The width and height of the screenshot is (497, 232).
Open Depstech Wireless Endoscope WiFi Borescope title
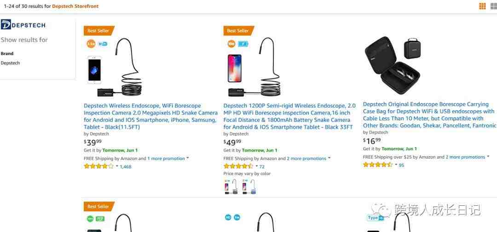[x=150, y=116]
